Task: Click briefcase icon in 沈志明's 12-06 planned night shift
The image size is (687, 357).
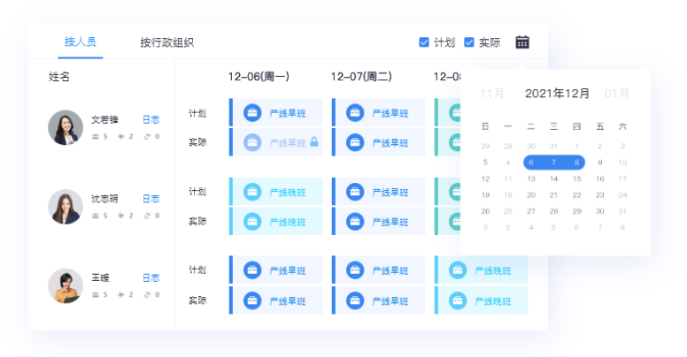Action: coord(252,192)
